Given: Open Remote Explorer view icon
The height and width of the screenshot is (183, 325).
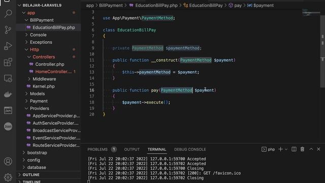Looking at the screenshot, I should (8, 78).
